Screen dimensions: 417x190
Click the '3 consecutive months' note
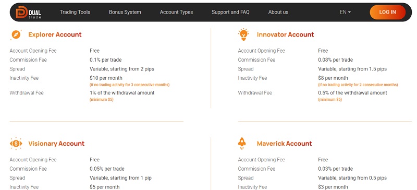(129, 85)
